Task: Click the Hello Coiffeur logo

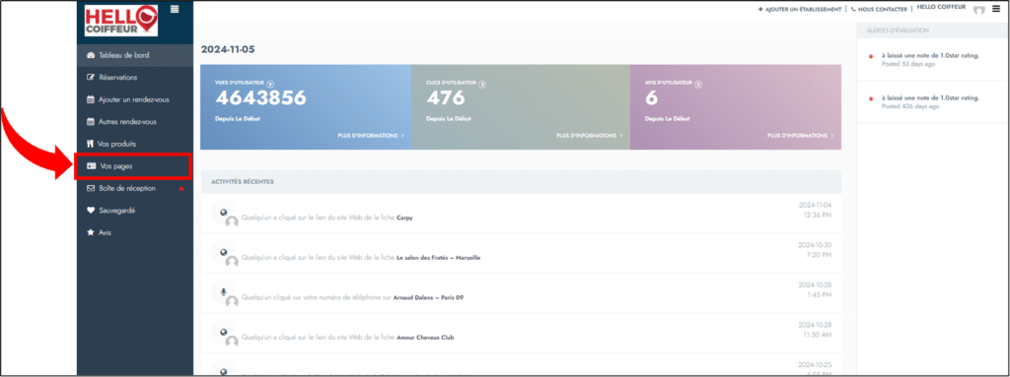Action: pos(121,21)
